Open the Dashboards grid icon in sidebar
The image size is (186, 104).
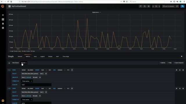coord(3,19)
